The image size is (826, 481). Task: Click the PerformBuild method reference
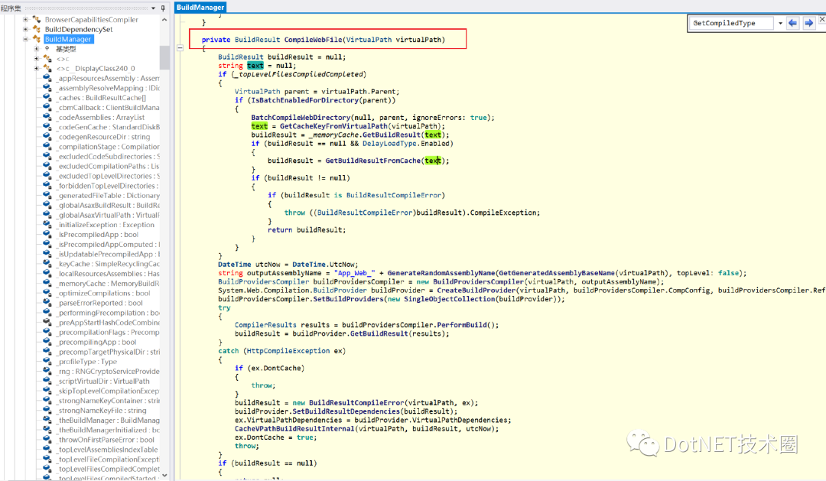pos(461,325)
